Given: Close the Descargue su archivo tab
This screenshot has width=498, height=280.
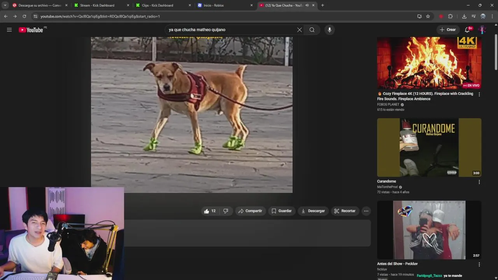Looking at the screenshot, I should pos(66,5).
